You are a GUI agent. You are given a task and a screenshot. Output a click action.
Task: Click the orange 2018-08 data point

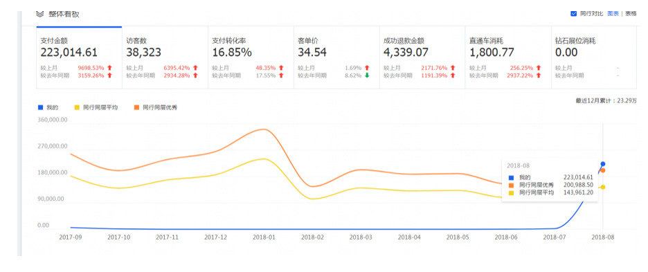click(603, 170)
